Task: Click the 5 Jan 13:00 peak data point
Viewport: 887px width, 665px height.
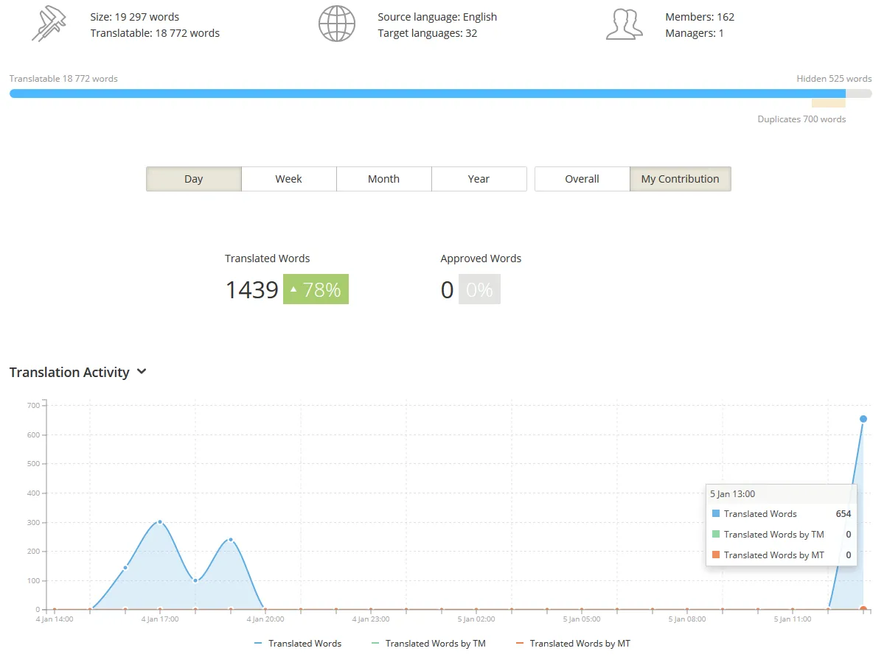Action: point(863,419)
